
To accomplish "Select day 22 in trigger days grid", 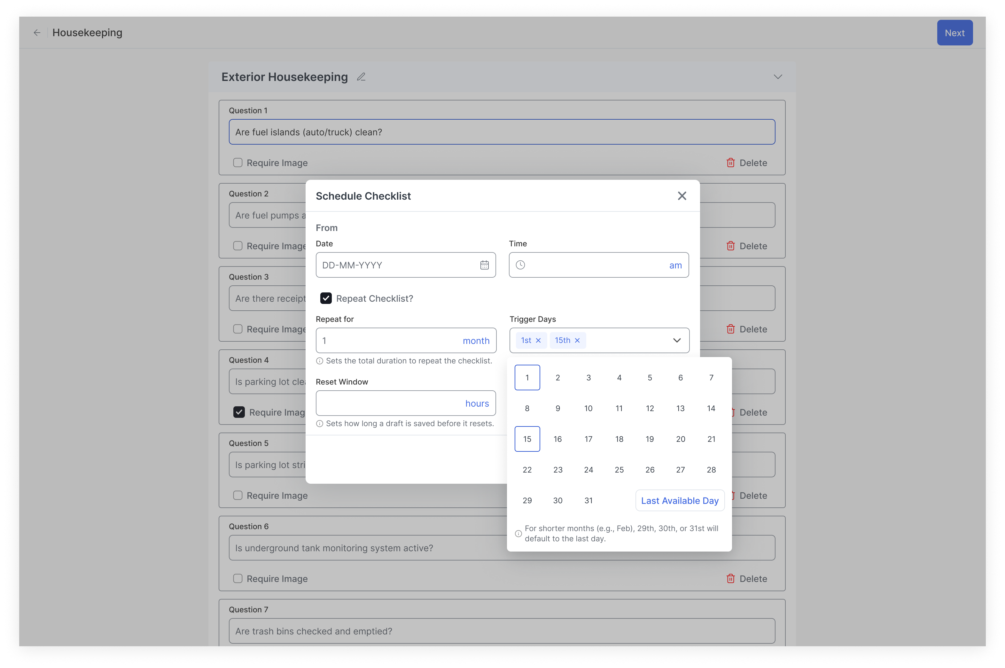I will pyautogui.click(x=527, y=469).
